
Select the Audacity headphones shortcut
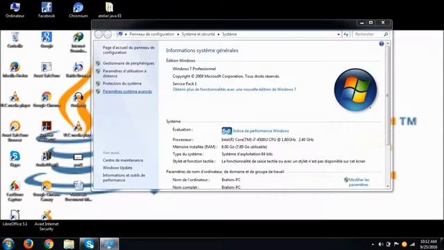(x=78, y=99)
